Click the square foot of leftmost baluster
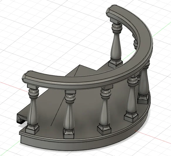Screen dimensions: 171x156 click(32, 130)
